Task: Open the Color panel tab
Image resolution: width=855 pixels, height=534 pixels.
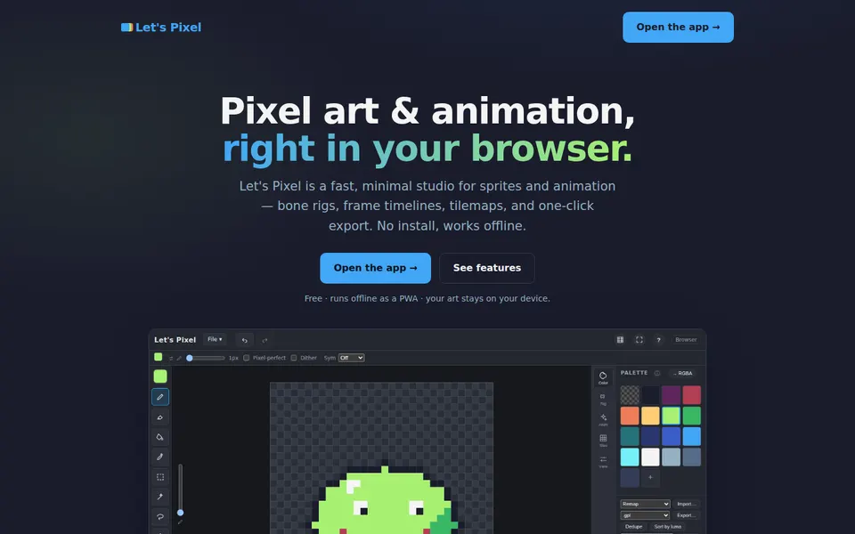Action: [x=603, y=377]
